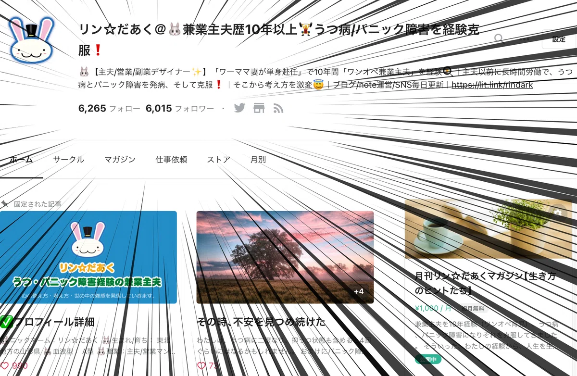Switch to the サークル tab

coord(68,160)
